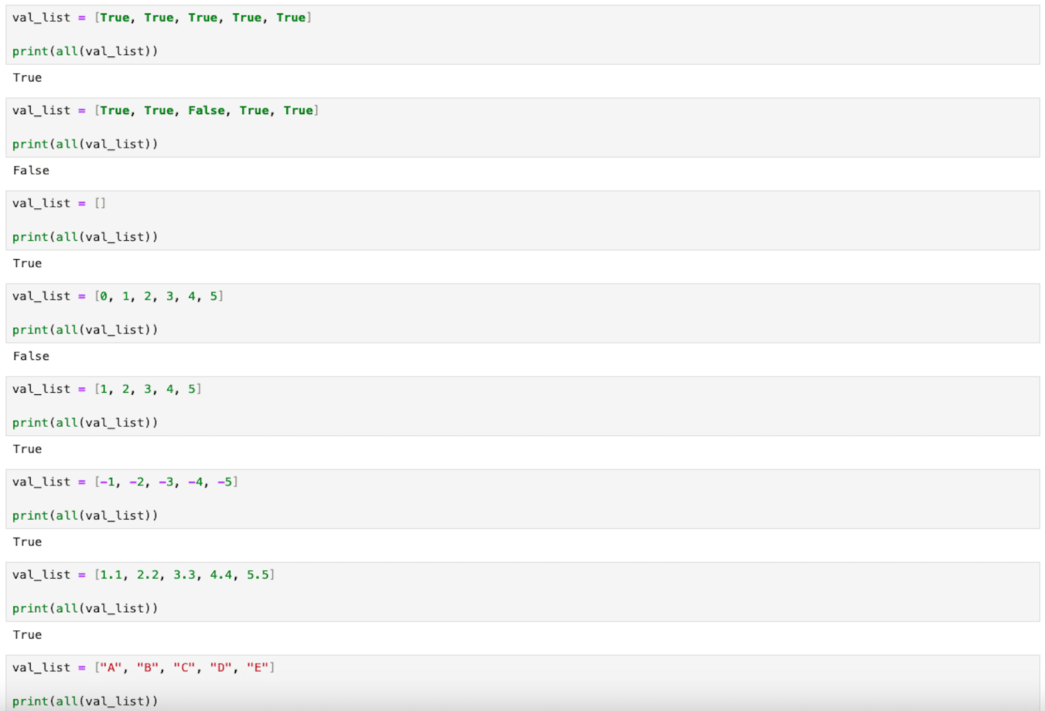Select the all keyword in the first print call
1045x711 pixels.
[x=68, y=51]
